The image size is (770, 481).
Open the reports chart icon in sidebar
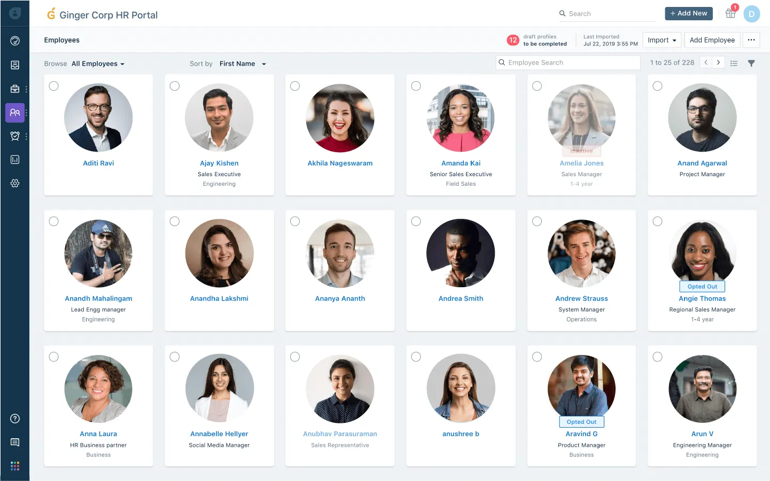(x=15, y=160)
